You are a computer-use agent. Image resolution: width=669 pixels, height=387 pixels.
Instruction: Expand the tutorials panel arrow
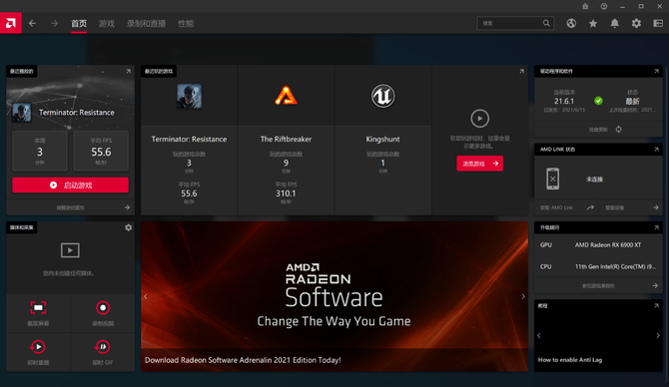click(x=656, y=305)
